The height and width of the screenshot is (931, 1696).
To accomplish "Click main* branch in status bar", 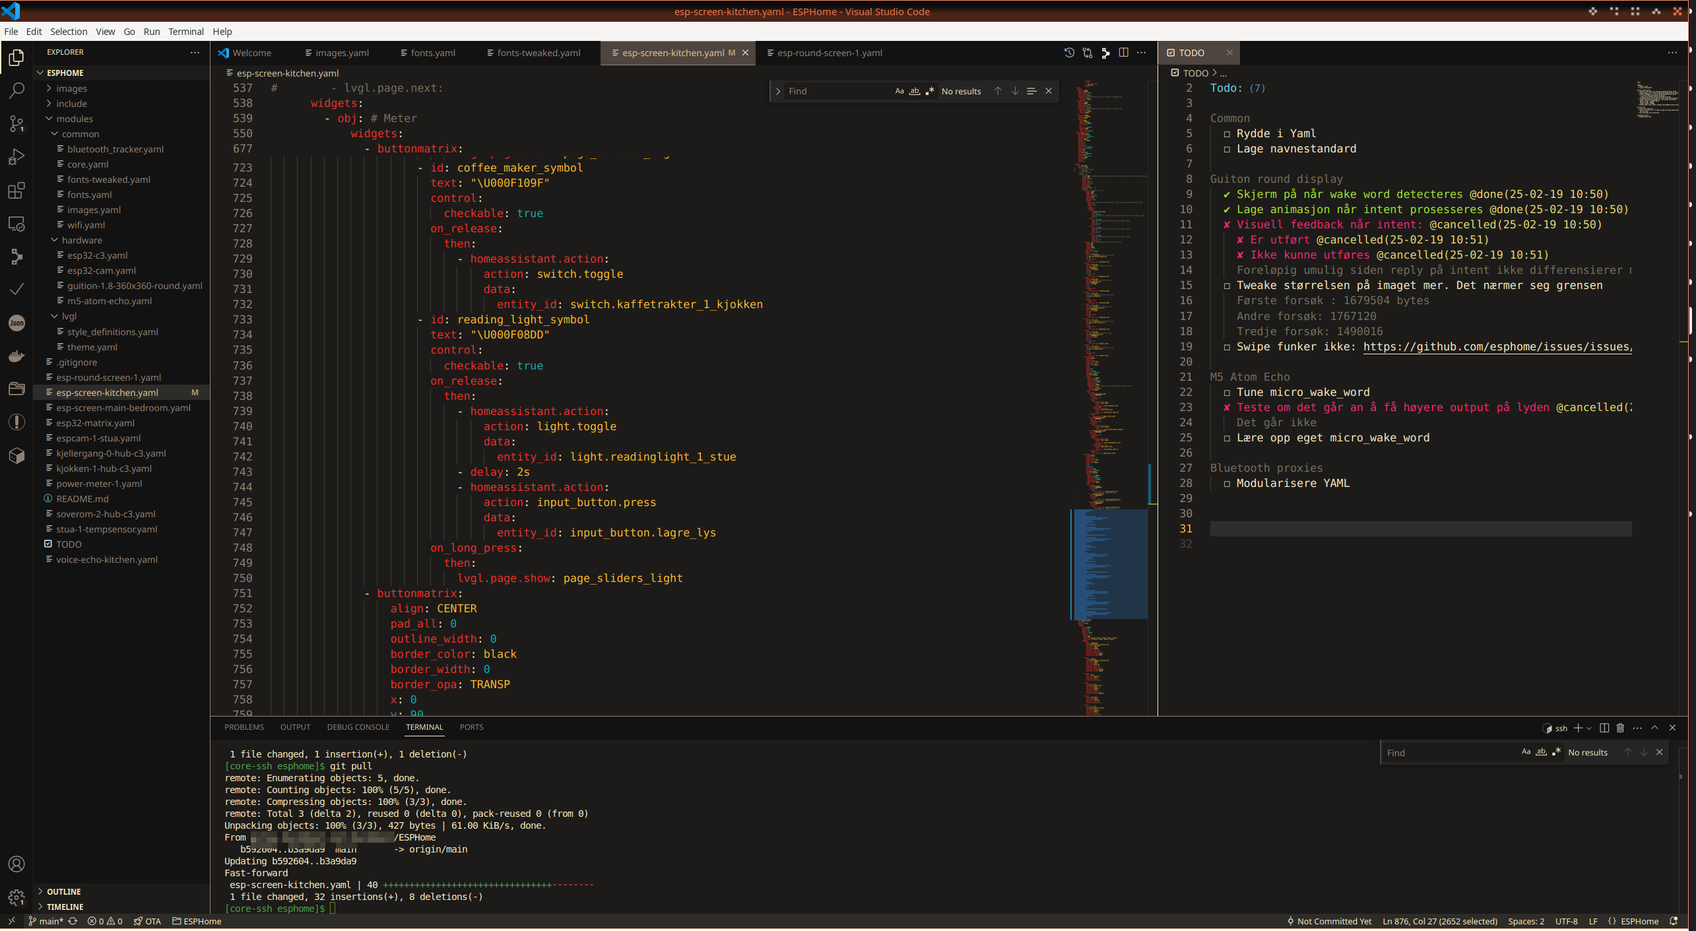I will pos(50,921).
